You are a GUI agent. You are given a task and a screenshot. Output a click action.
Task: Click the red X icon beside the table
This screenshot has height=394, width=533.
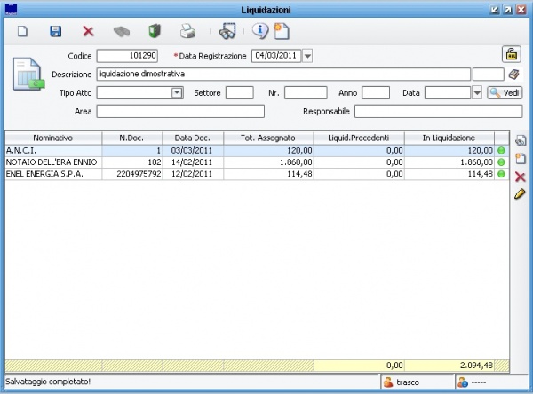point(521,177)
